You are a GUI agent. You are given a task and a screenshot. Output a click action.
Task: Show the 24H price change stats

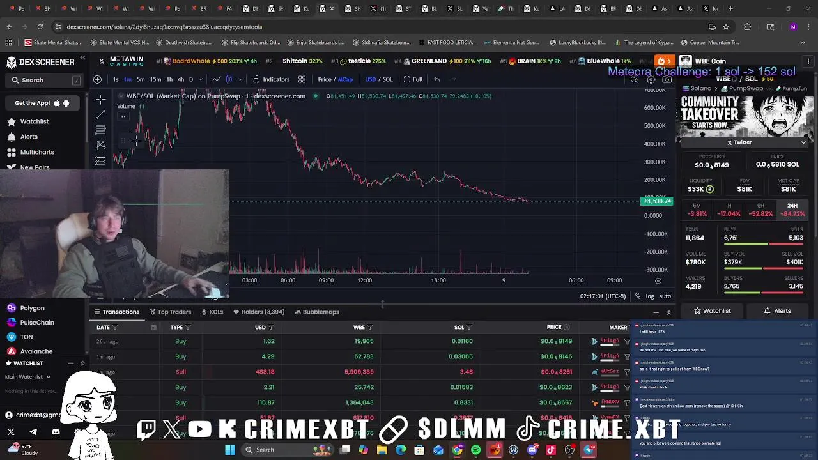pos(792,210)
